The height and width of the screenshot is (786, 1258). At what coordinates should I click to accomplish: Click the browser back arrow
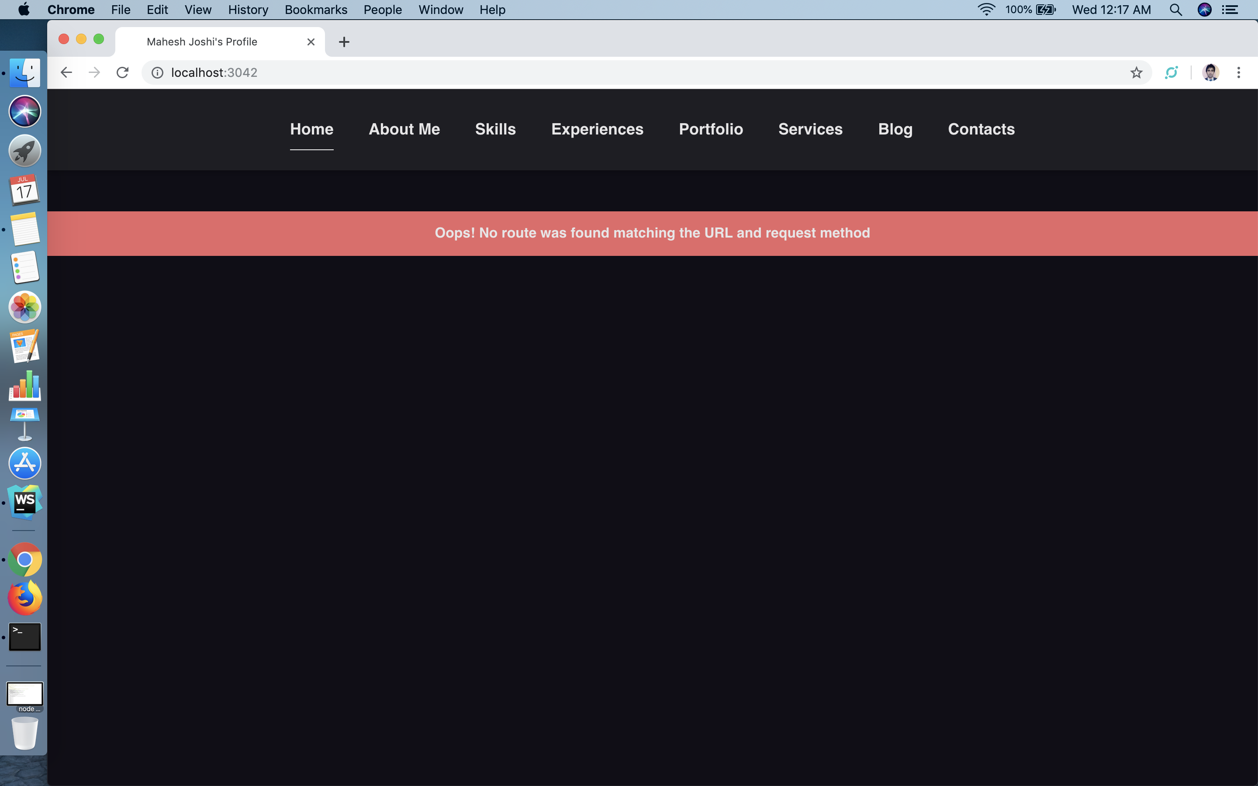[x=66, y=72]
